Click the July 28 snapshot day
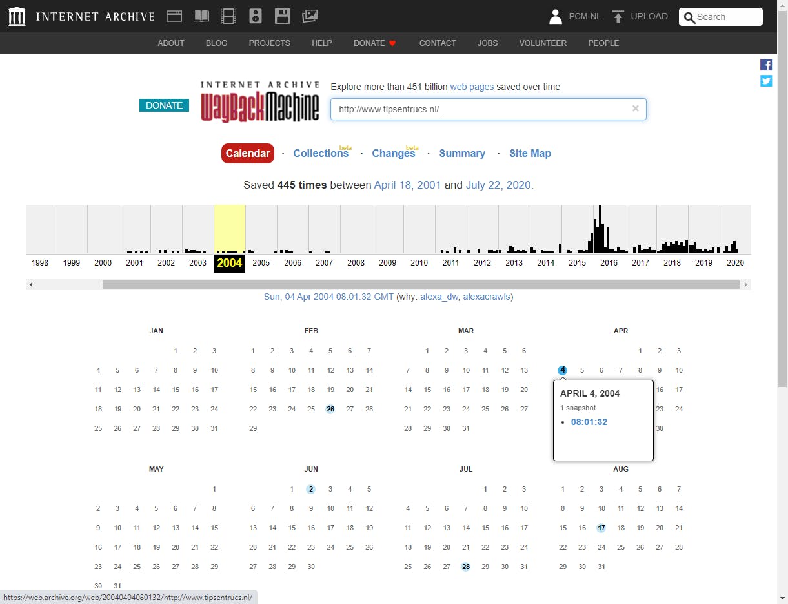The image size is (788, 604). [466, 567]
